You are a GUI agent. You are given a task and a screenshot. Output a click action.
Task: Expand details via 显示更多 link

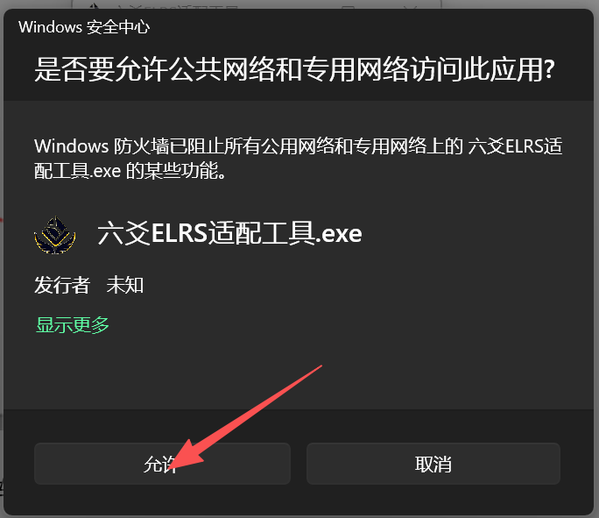click(x=73, y=325)
